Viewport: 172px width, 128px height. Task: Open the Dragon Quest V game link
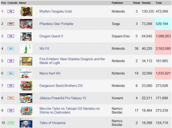point(51,36)
